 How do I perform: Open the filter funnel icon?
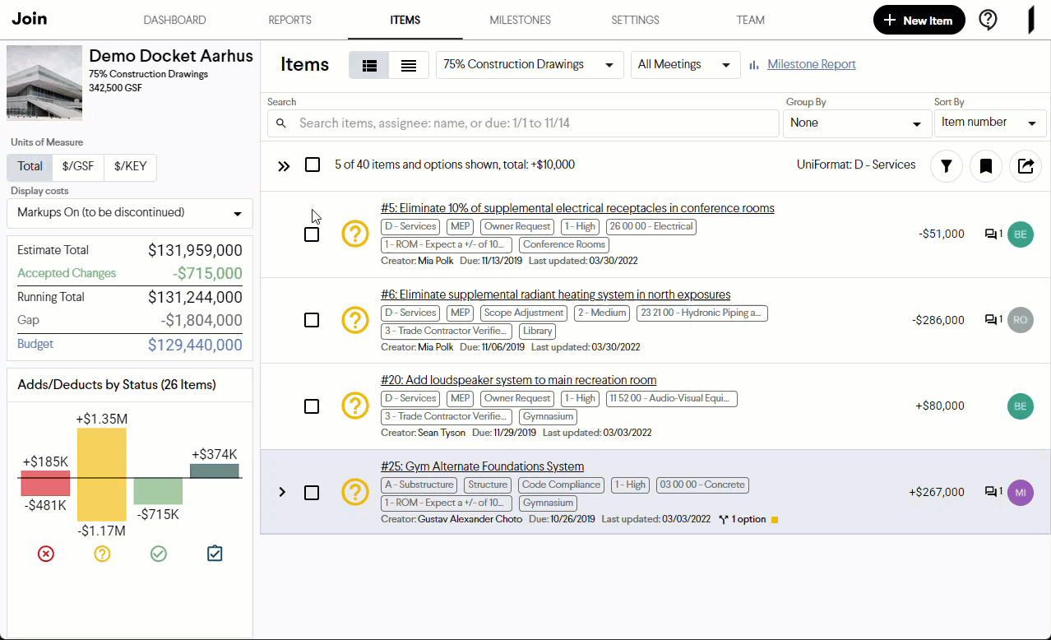[x=947, y=166]
